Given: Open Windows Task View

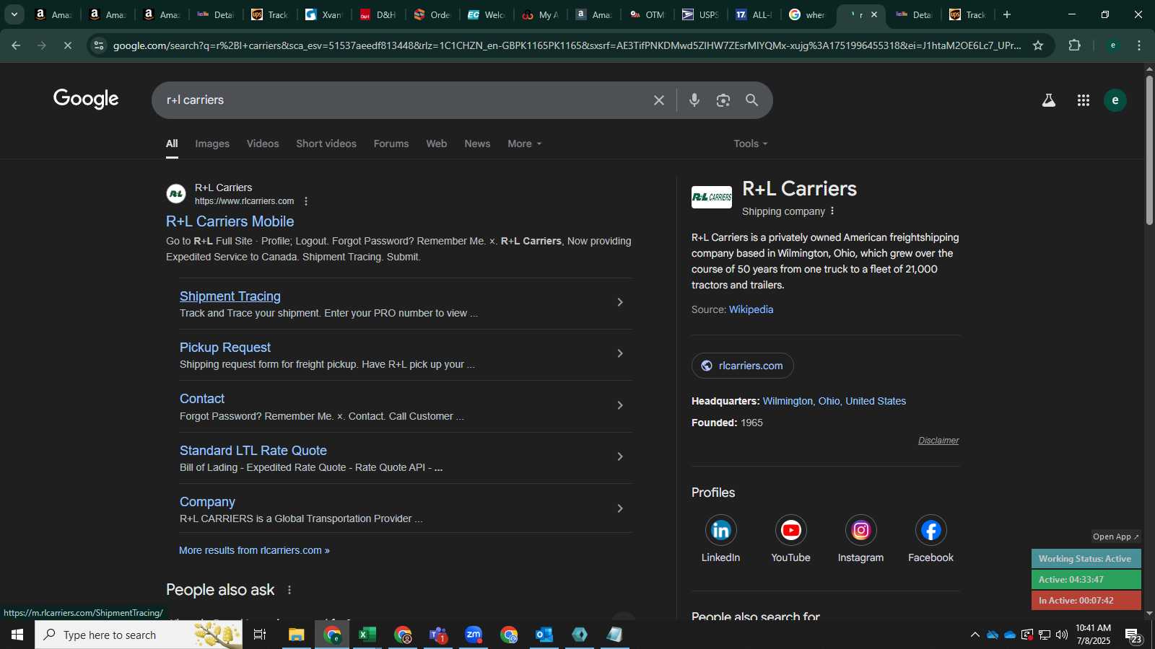Looking at the screenshot, I should click(260, 635).
